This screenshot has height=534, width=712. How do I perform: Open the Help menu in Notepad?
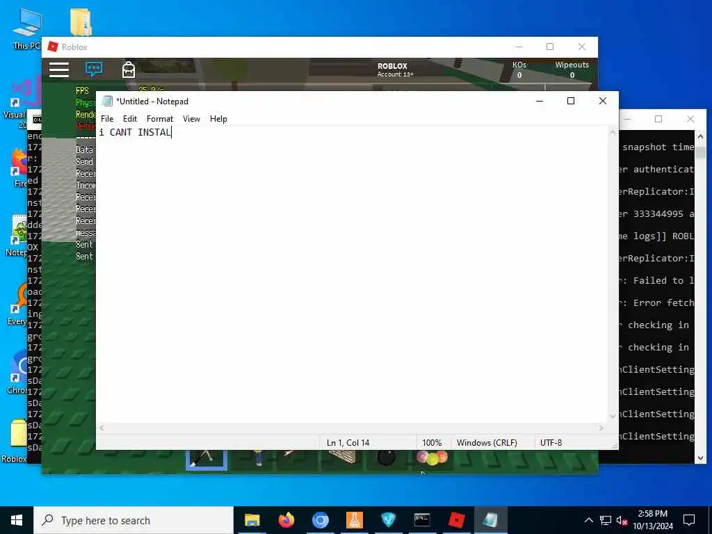(218, 118)
